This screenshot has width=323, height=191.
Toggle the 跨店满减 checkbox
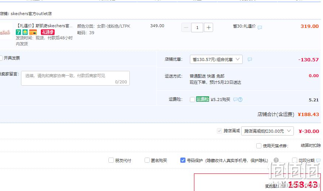click(x=219, y=131)
